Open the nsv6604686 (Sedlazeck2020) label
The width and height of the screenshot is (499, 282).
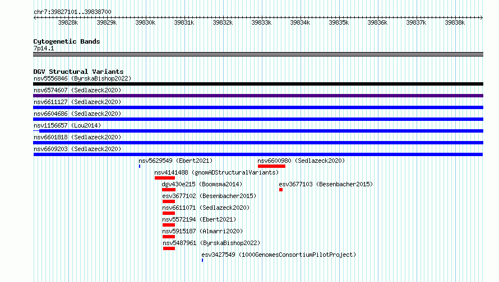click(77, 114)
